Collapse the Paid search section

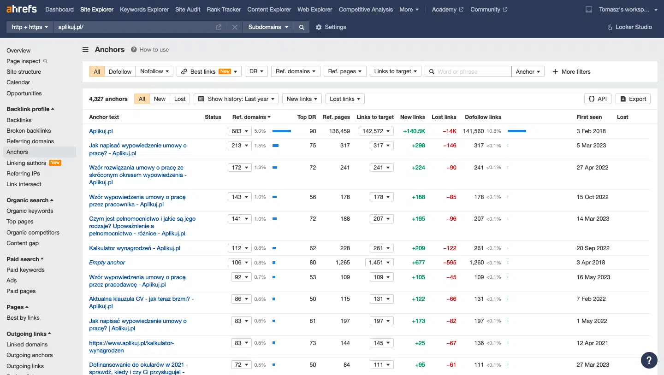click(25, 259)
